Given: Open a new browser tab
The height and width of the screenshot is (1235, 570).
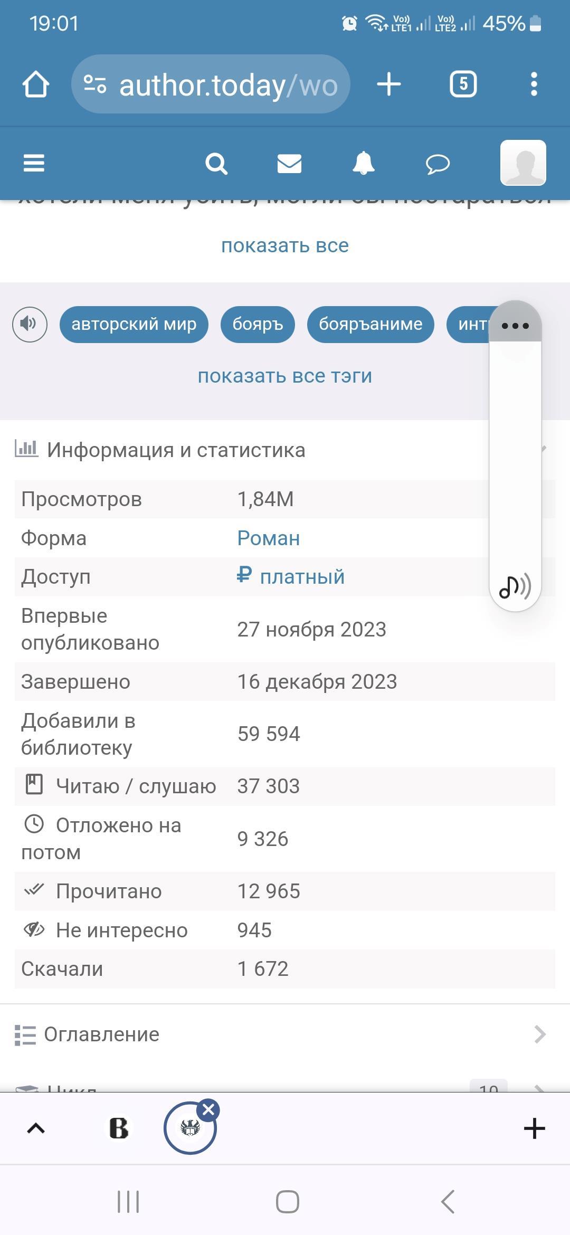Looking at the screenshot, I should click(x=389, y=84).
